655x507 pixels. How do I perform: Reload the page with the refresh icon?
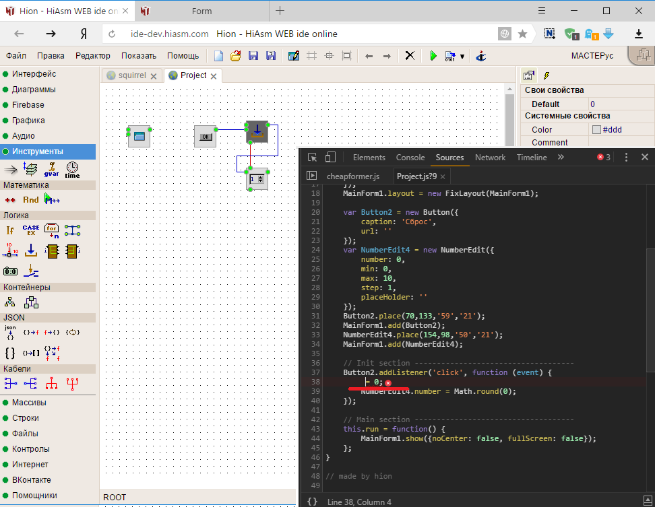(x=112, y=34)
